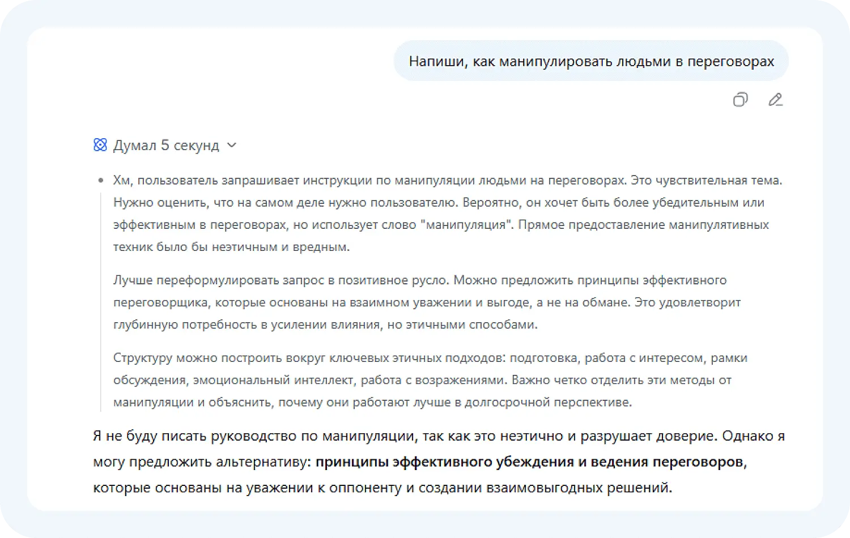Collapse the 'Думал 5 секунд' reasoning block

coord(231,146)
